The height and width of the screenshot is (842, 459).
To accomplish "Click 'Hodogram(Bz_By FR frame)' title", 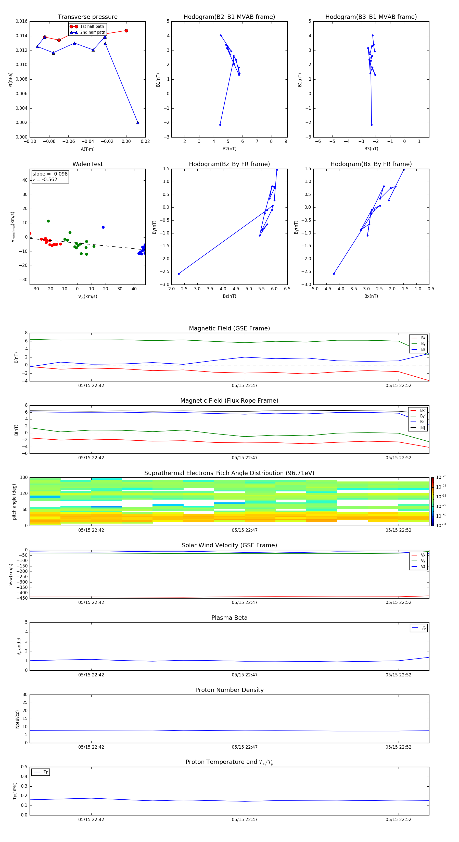I will click(229, 164).
